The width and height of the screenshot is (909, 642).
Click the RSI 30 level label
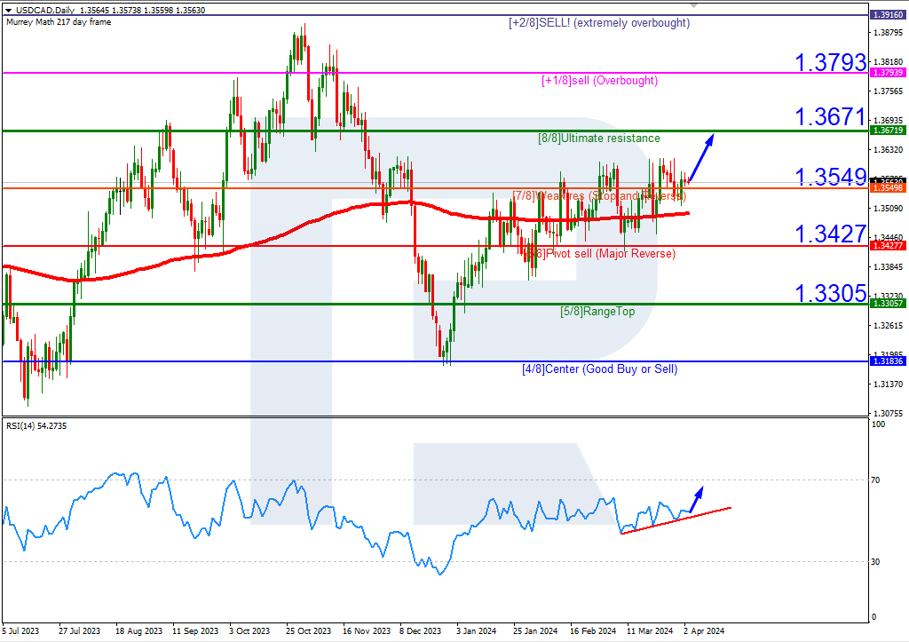(x=875, y=561)
